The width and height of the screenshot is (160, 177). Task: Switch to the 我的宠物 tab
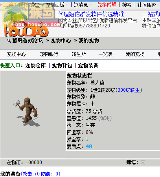[135, 54]
